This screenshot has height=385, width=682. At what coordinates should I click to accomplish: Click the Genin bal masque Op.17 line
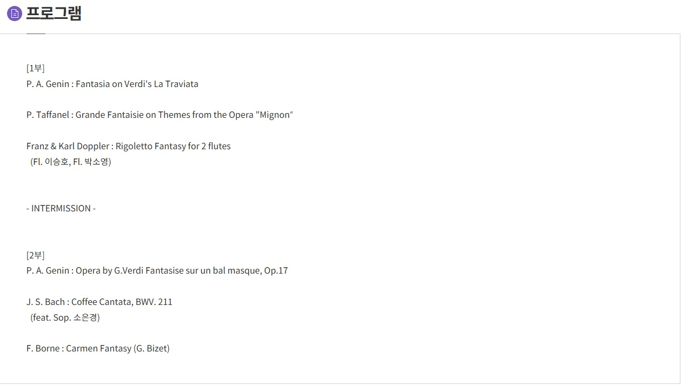(157, 270)
